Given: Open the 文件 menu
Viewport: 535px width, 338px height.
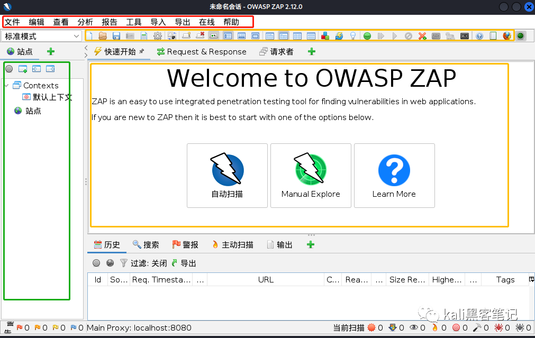Looking at the screenshot, I should [x=12, y=22].
